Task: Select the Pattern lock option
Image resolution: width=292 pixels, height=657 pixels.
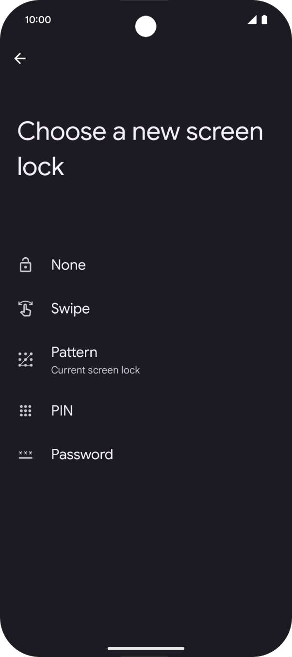Action: click(x=74, y=352)
